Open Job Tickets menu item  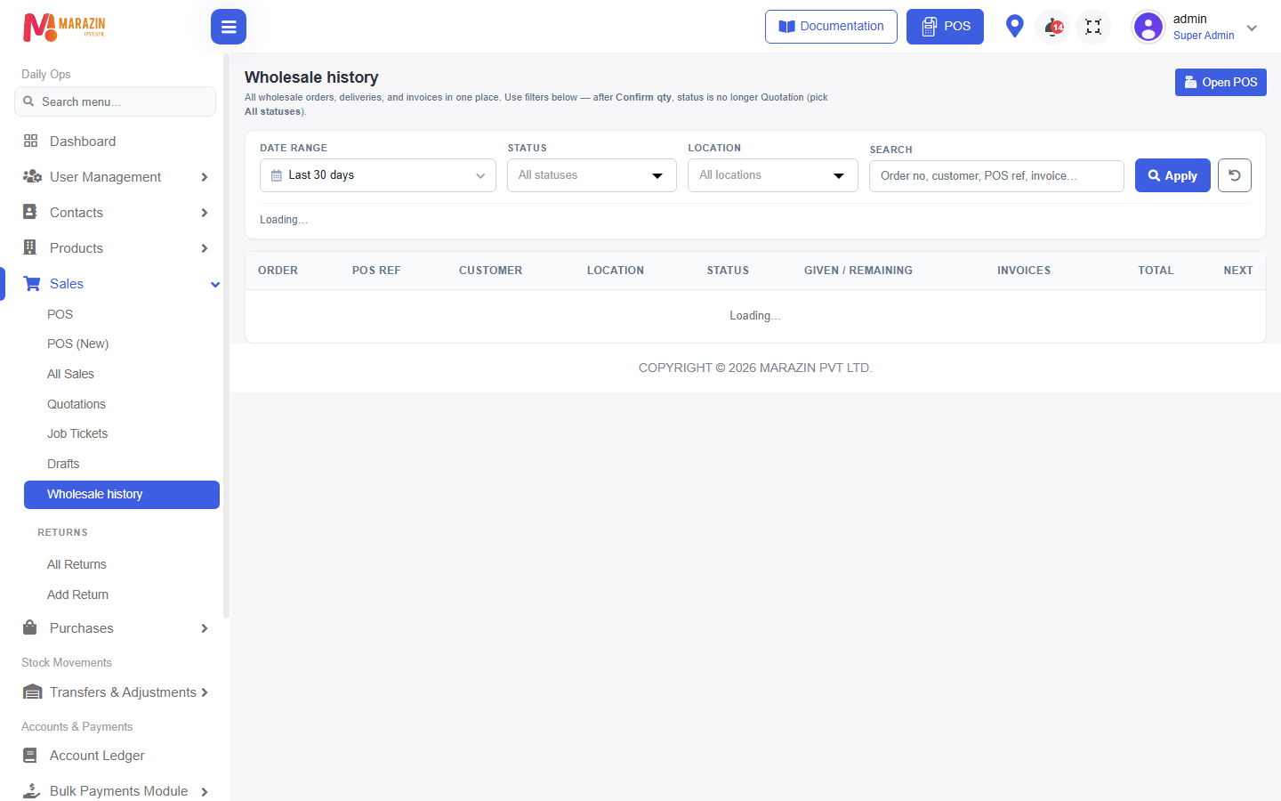coord(77,433)
